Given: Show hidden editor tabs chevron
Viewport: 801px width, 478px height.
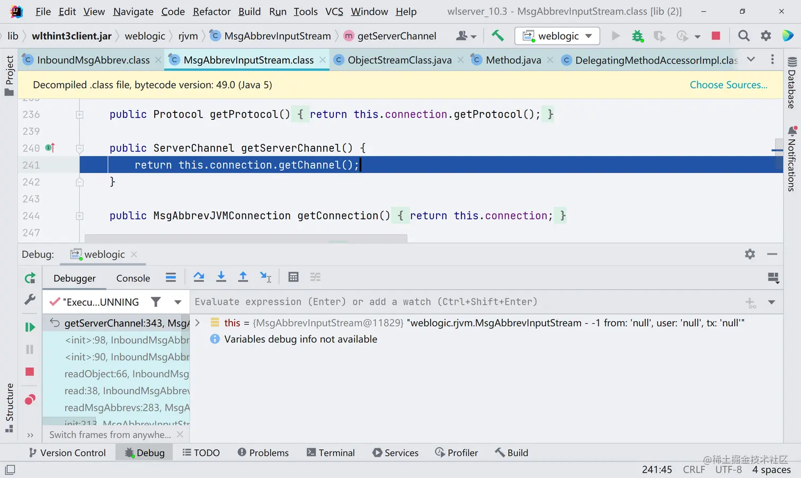Looking at the screenshot, I should [751, 59].
